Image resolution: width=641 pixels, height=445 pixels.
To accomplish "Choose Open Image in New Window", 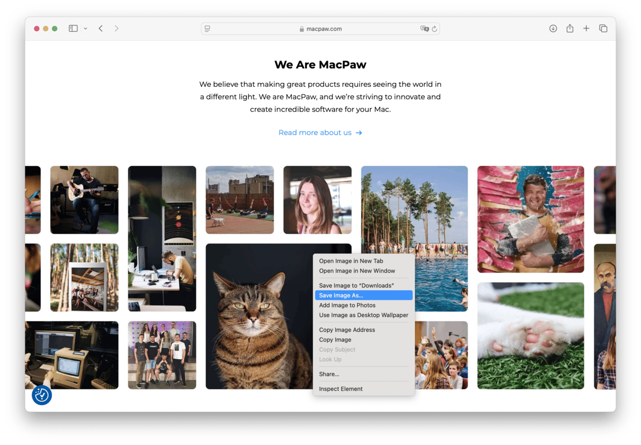I will pyautogui.click(x=357, y=271).
